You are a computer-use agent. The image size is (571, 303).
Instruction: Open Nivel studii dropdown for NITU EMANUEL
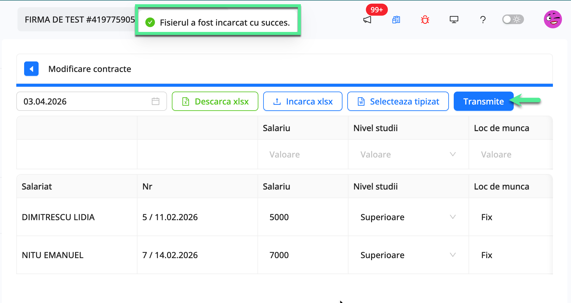tap(453, 255)
